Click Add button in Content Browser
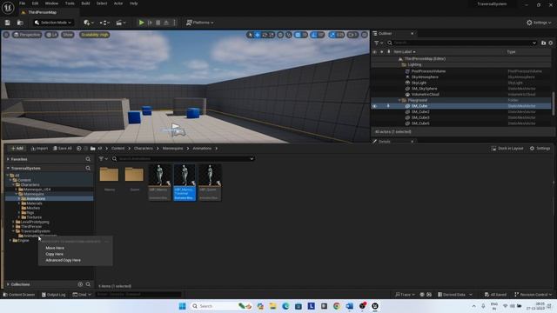This screenshot has width=557, height=313. 17,149
